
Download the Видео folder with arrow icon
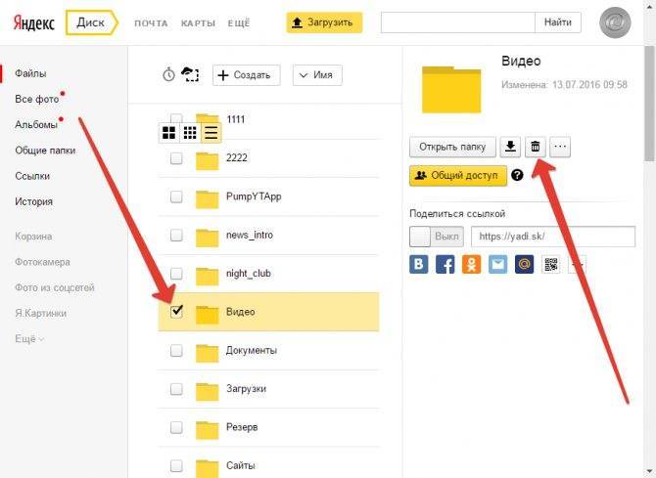[x=510, y=147]
